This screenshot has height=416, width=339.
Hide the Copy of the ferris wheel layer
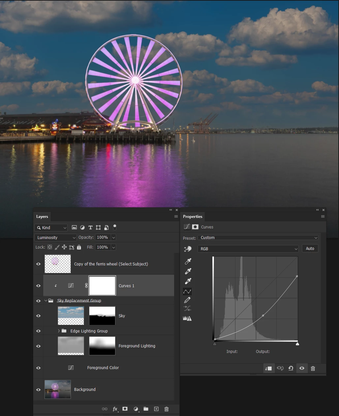click(x=39, y=264)
